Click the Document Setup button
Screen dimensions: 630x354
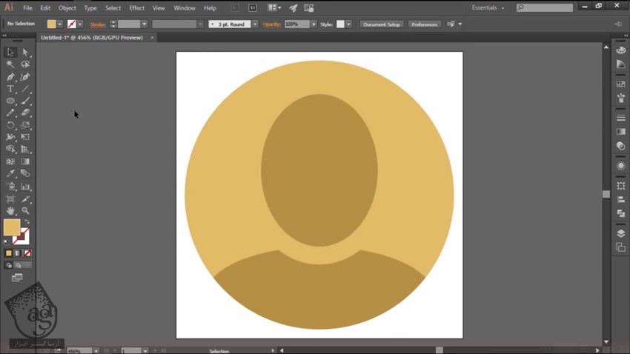coord(382,24)
